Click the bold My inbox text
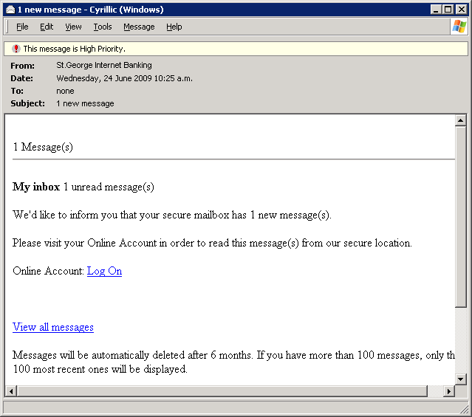472x417 pixels. click(x=36, y=187)
